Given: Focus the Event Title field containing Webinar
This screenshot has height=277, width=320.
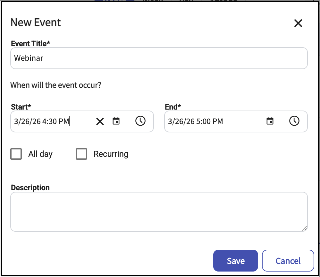Looking at the screenshot, I should tap(159, 58).
